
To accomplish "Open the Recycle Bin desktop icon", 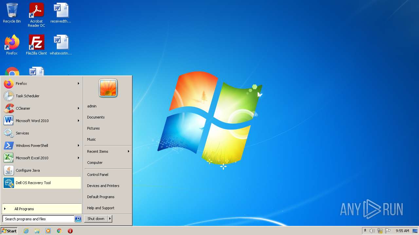I will tap(12, 13).
